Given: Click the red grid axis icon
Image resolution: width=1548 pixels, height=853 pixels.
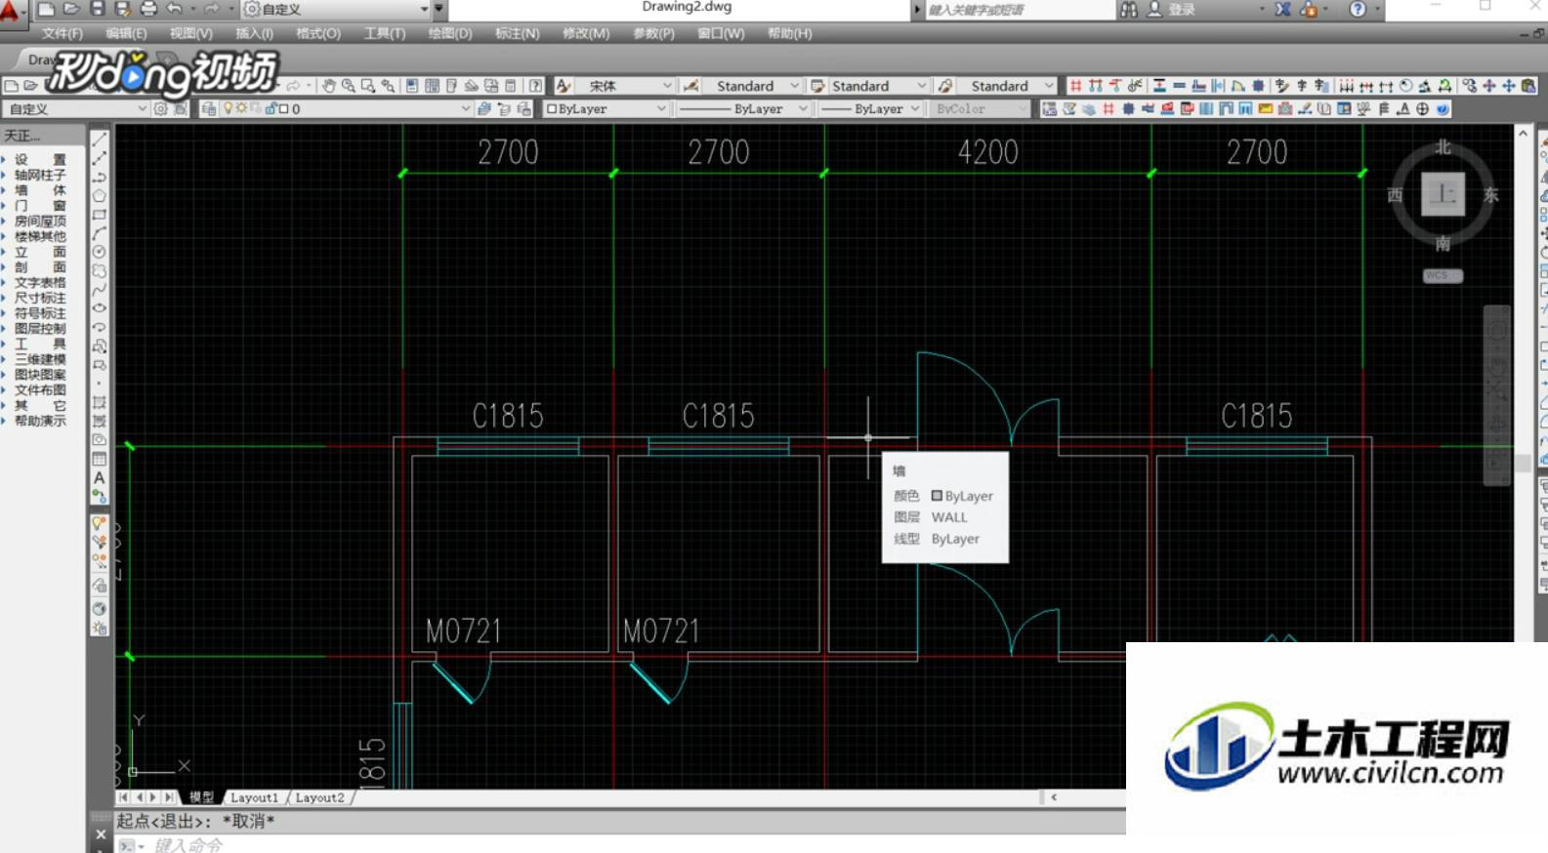Looking at the screenshot, I should coord(1075,86).
